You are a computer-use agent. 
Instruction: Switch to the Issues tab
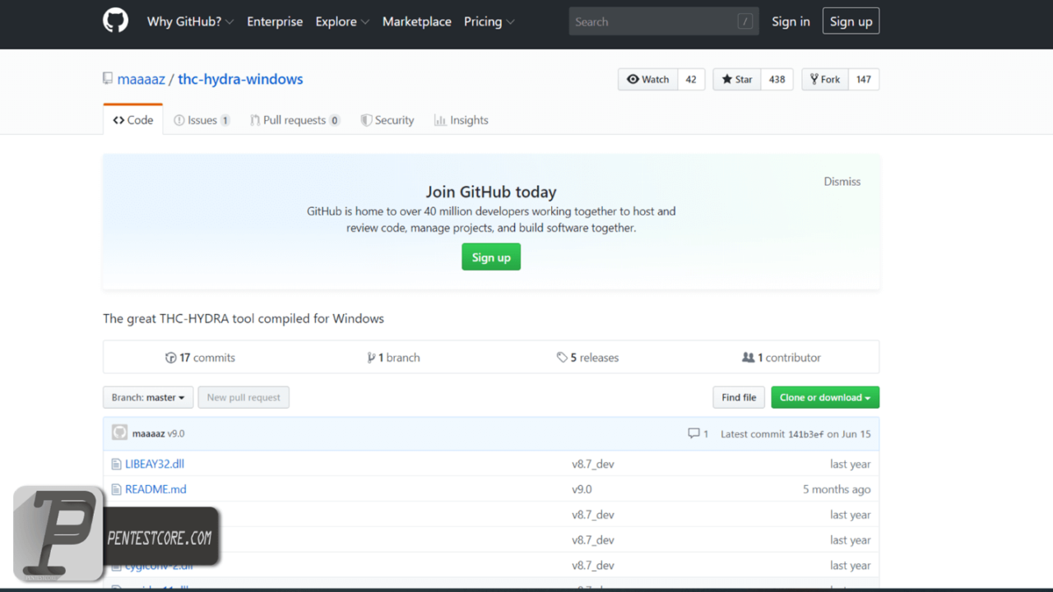202,120
